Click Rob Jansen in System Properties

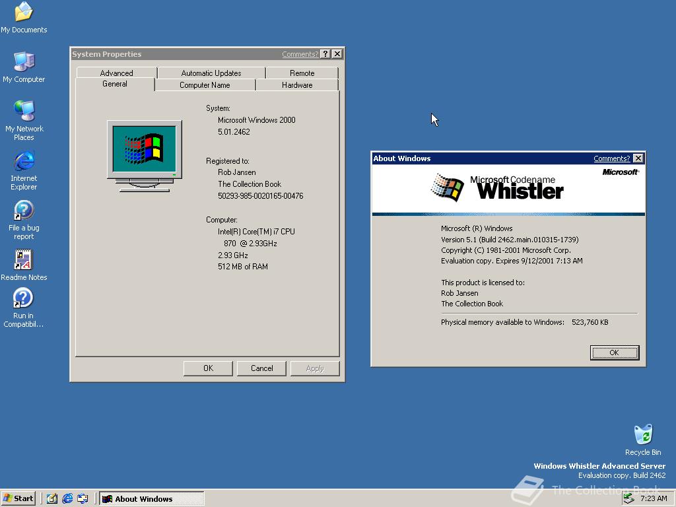(237, 172)
